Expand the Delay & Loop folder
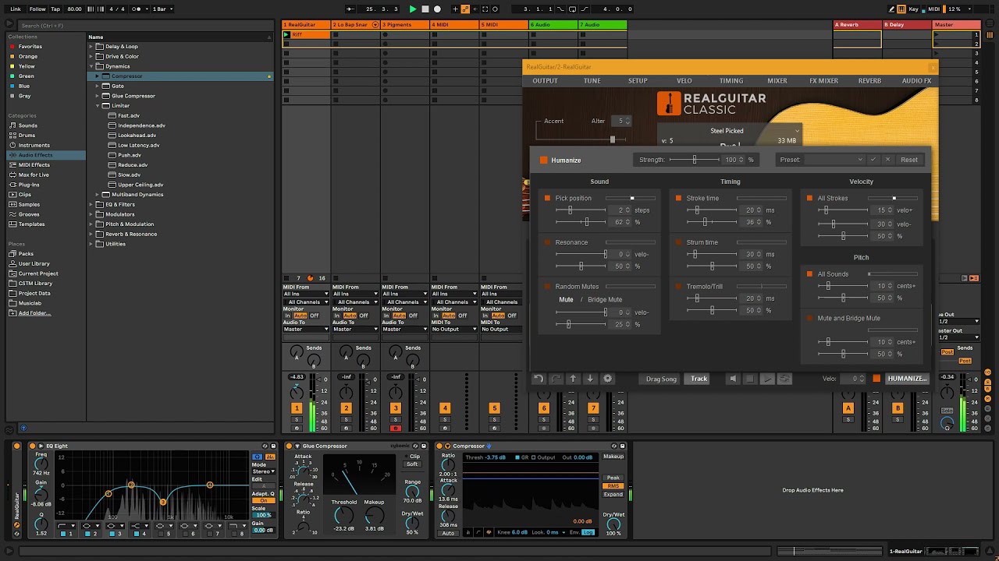Image resolution: width=999 pixels, height=561 pixels. 91,47
